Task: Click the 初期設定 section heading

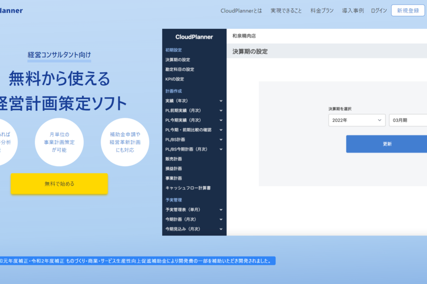Action: [x=174, y=50]
